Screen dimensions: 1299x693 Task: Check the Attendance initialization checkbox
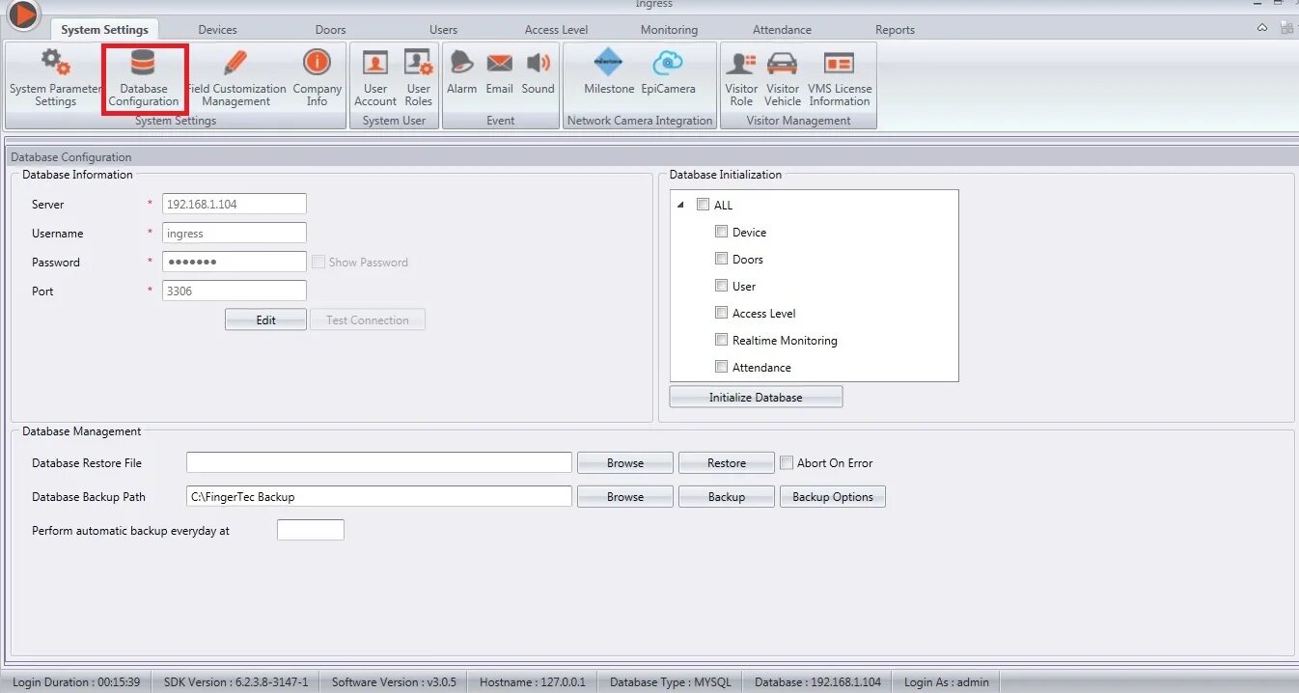coord(721,367)
